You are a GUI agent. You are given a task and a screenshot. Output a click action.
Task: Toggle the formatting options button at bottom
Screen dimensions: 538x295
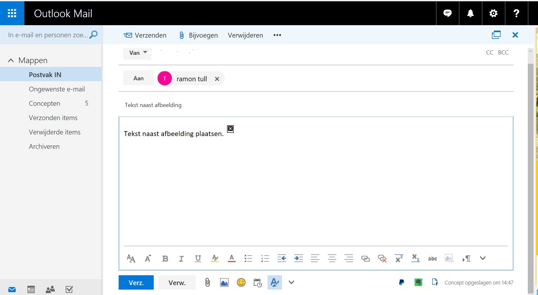pyautogui.click(x=275, y=282)
